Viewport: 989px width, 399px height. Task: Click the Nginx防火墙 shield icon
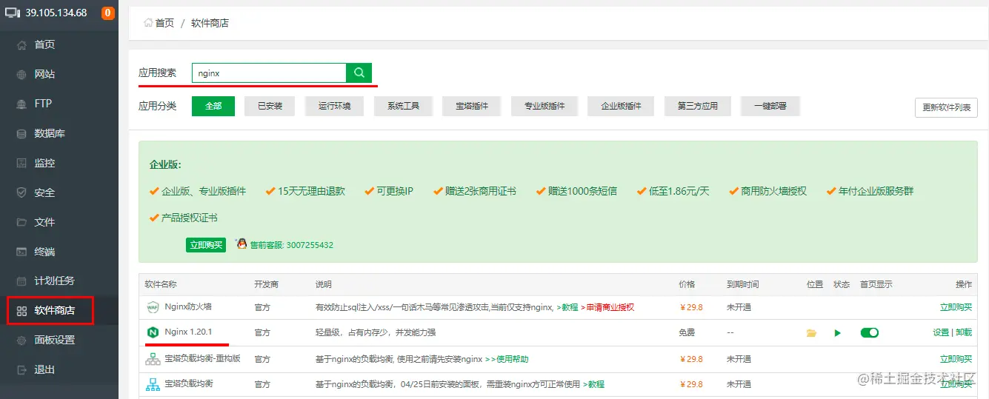pos(153,306)
